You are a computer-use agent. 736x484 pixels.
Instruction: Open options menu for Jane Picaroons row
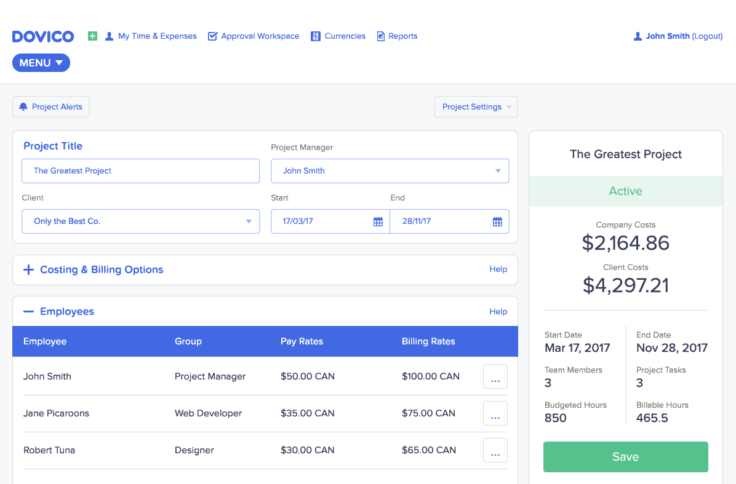[x=495, y=413]
